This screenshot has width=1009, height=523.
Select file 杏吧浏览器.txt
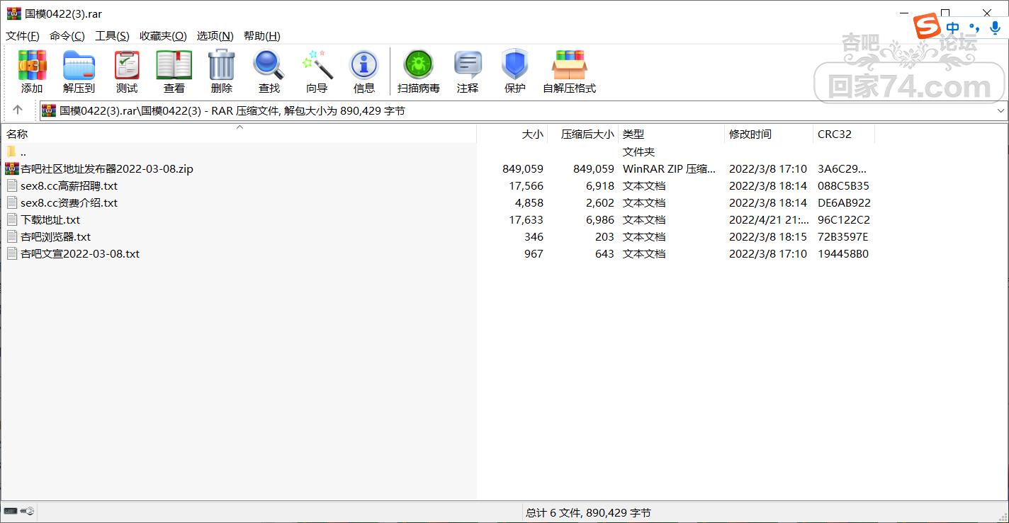click(x=56, y=236)
